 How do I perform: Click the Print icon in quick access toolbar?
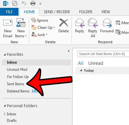(x=33, y=3)
